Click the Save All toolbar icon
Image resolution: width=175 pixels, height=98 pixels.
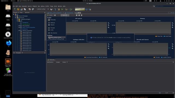pyautogui.click(x=25, y=9)
